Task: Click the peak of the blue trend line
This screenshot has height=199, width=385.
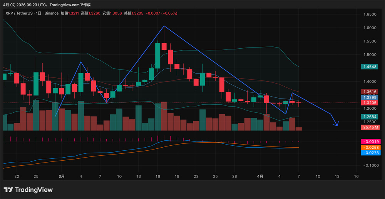Action: pos(164,26)
